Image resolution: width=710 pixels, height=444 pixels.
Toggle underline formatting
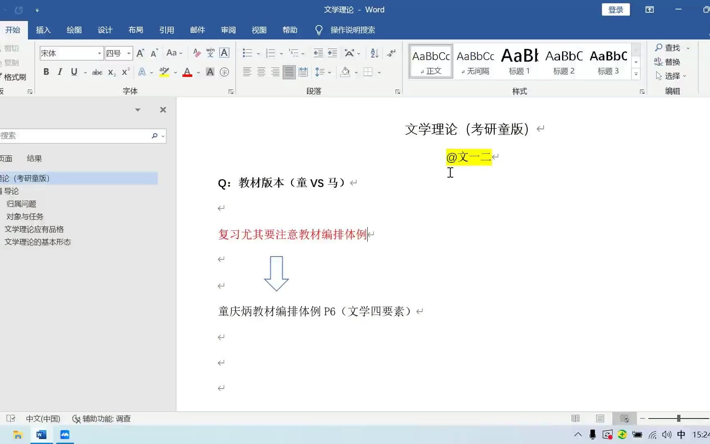click(74, 72)
